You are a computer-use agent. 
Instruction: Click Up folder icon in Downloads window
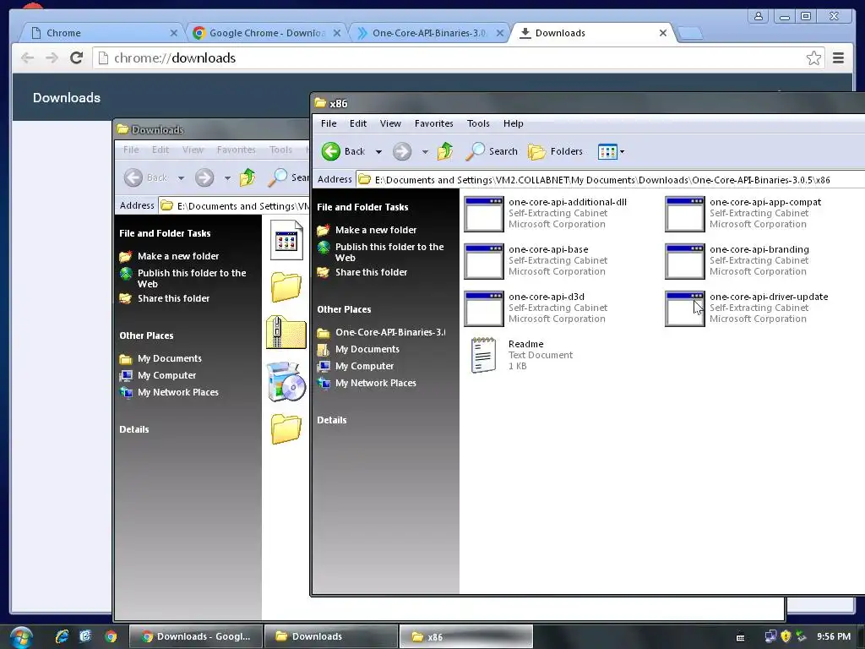pos(248,177)
